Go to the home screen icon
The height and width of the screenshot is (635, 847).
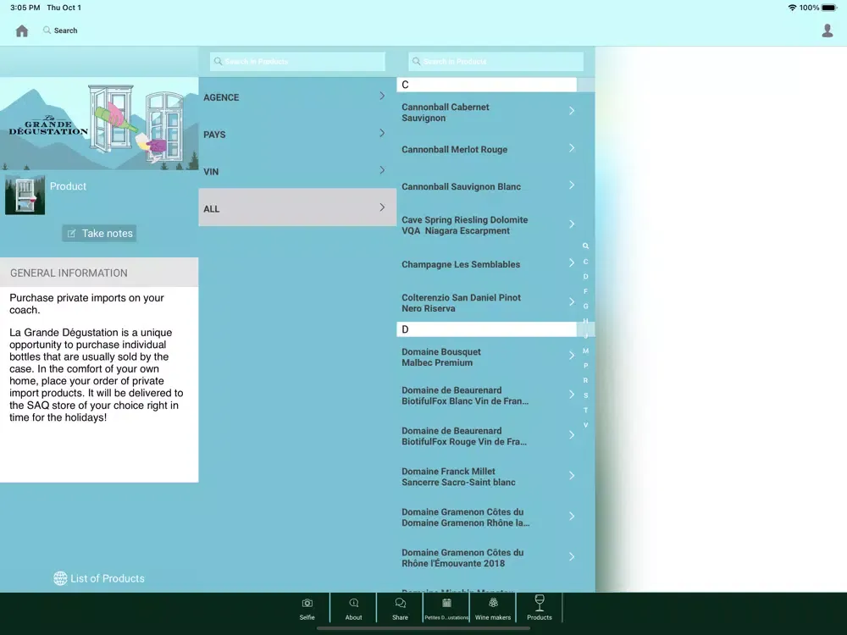[22, 30]
